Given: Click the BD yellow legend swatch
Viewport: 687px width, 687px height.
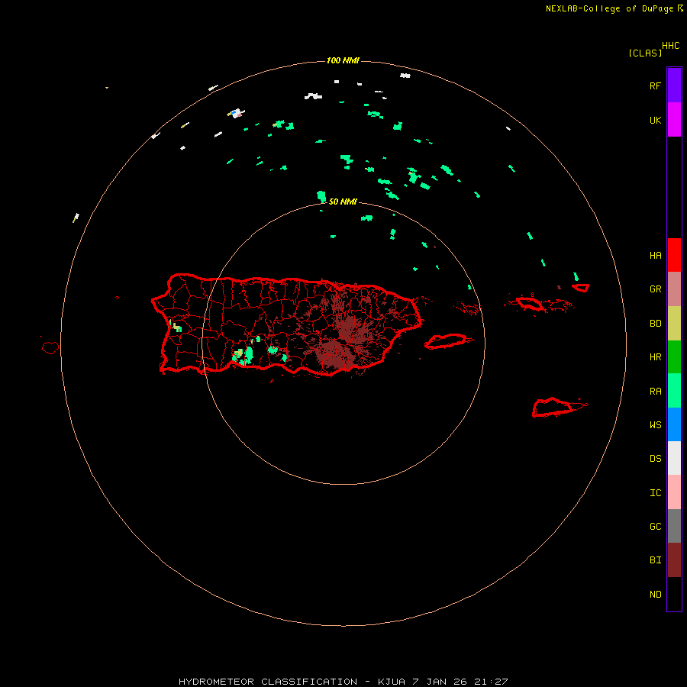Looking at the screenshot, I should tap(674, 323).
